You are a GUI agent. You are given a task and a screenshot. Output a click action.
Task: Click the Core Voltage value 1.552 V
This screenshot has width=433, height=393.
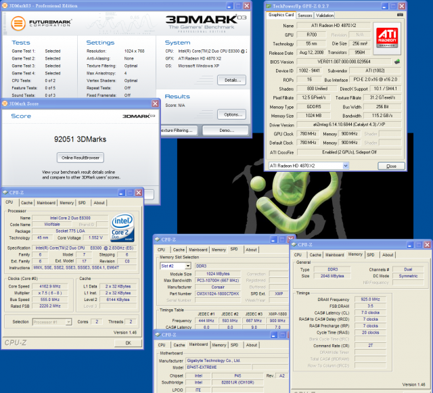[x=95, y=237]
